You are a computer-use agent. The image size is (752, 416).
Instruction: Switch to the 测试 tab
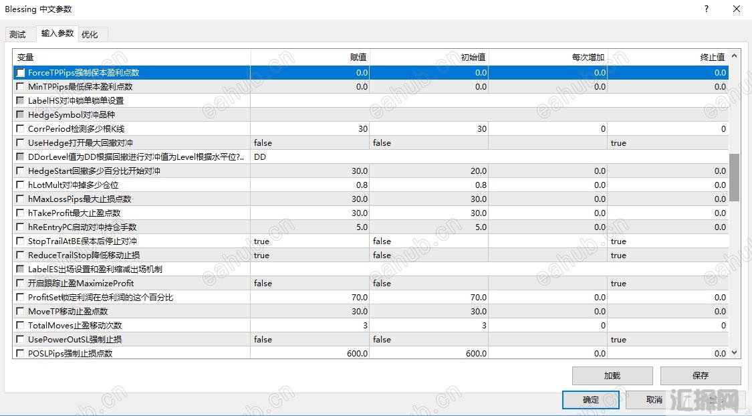pos(18,35)
